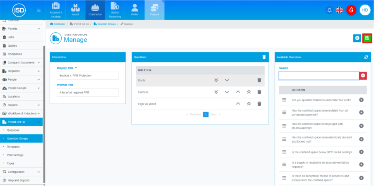Refresh the Available Questions list
The image size is (374, 186).
(x=366, y=57)
